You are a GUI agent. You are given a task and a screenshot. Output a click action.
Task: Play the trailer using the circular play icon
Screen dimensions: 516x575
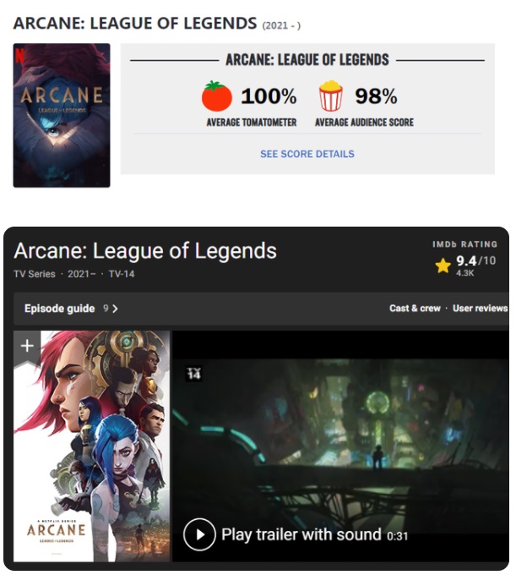click(199, 534)
